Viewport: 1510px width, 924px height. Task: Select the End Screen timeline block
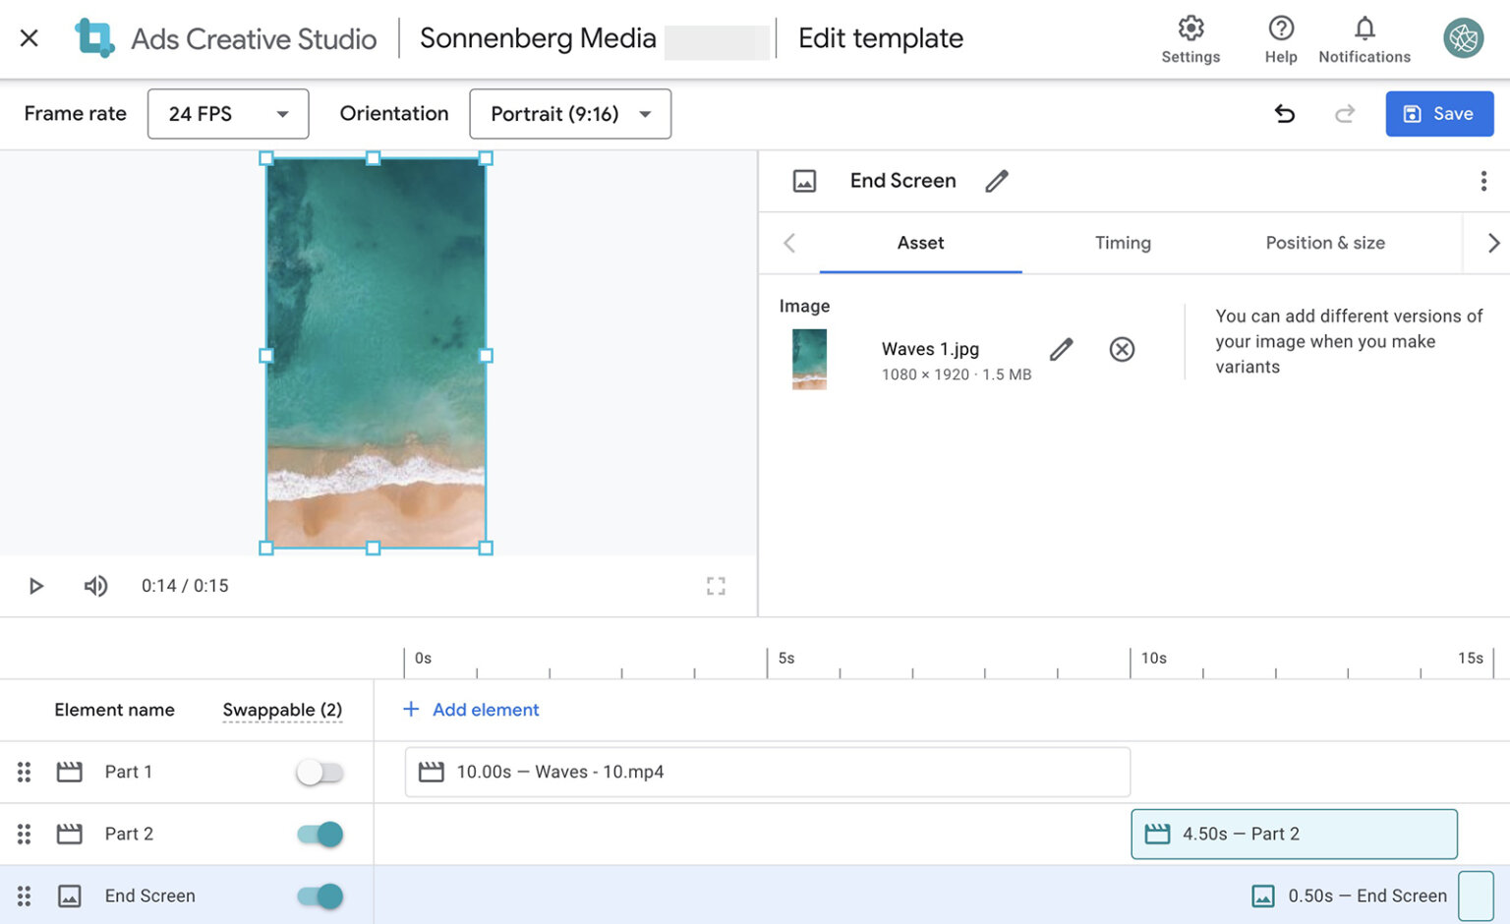point(1476,895)
